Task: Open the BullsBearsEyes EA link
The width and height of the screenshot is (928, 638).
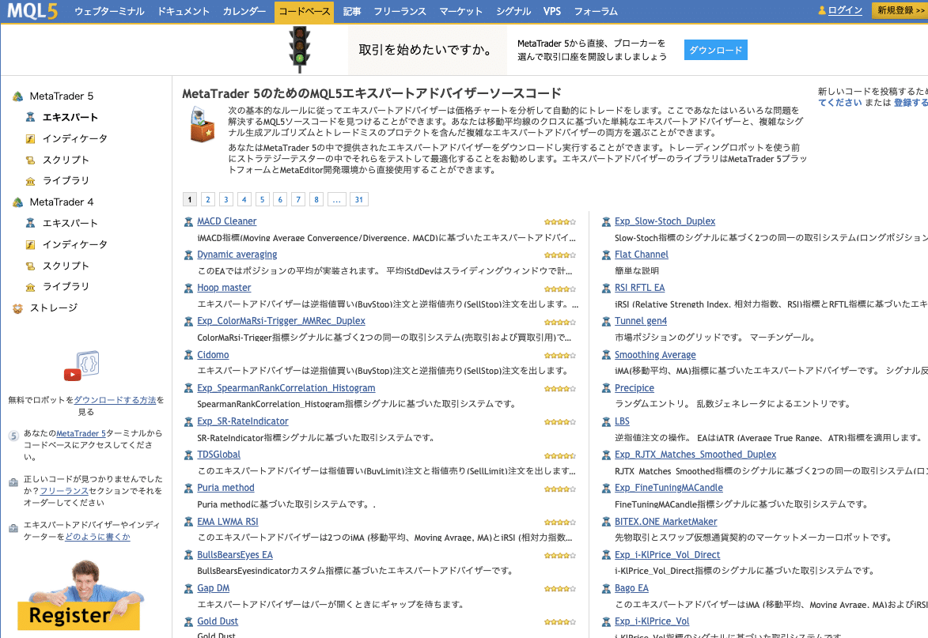Action: pos(235,555)
